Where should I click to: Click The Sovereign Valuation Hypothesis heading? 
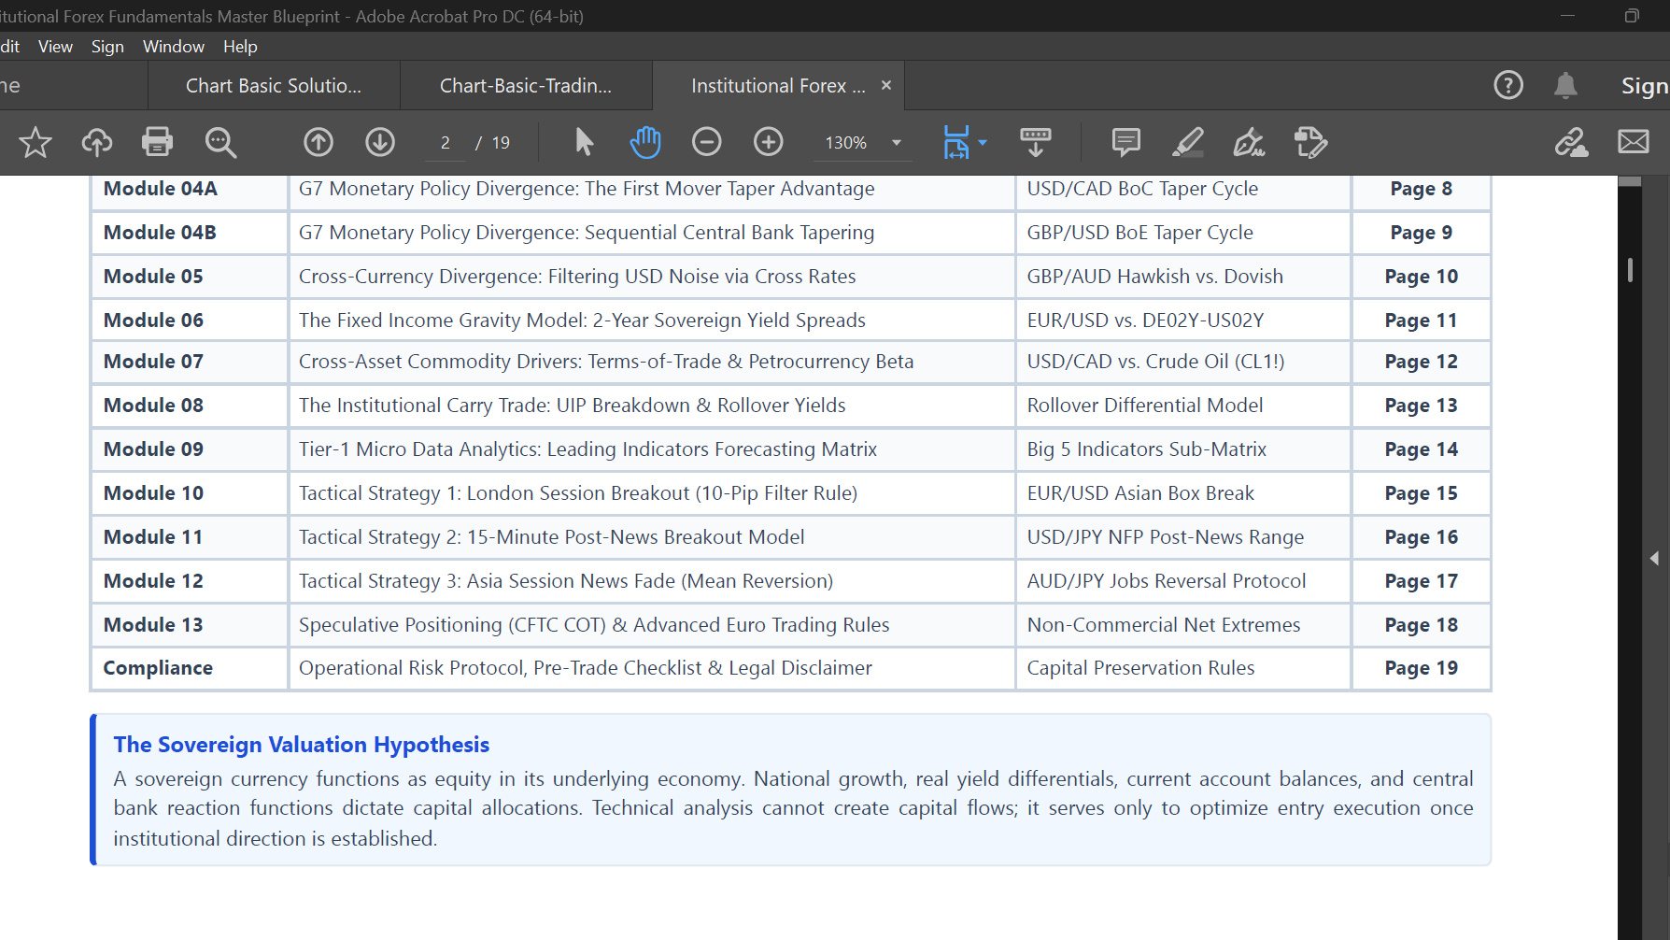point(302,745)
